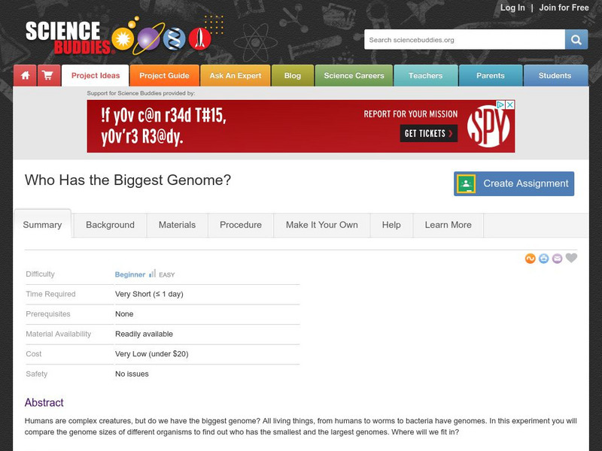Click 'Very Low (under $20)' value

(152, 354)
